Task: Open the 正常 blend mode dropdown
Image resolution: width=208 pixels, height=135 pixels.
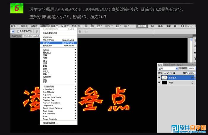Action: 168,68
